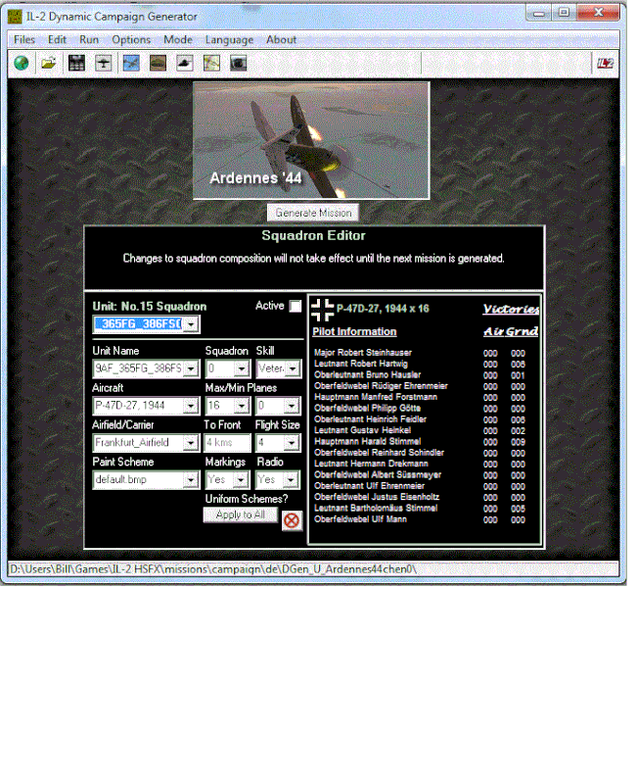Select pilot Oberleutnant Bruno Hausler
Screen dimensions: 637x784
click(367, 374)
